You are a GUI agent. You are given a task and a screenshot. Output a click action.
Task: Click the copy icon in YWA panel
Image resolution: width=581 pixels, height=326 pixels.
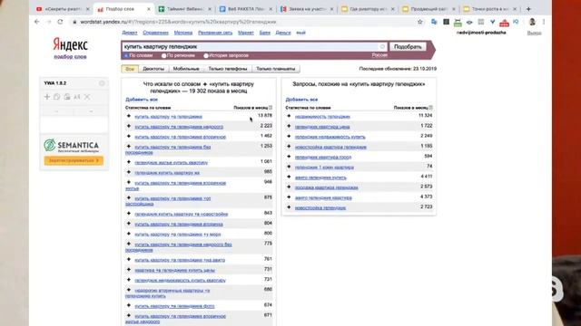click(x=56, y=97)
